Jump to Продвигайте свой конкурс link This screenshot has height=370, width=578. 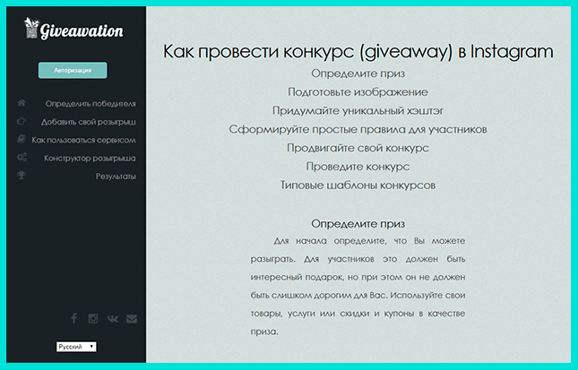[x=358, y=148]
